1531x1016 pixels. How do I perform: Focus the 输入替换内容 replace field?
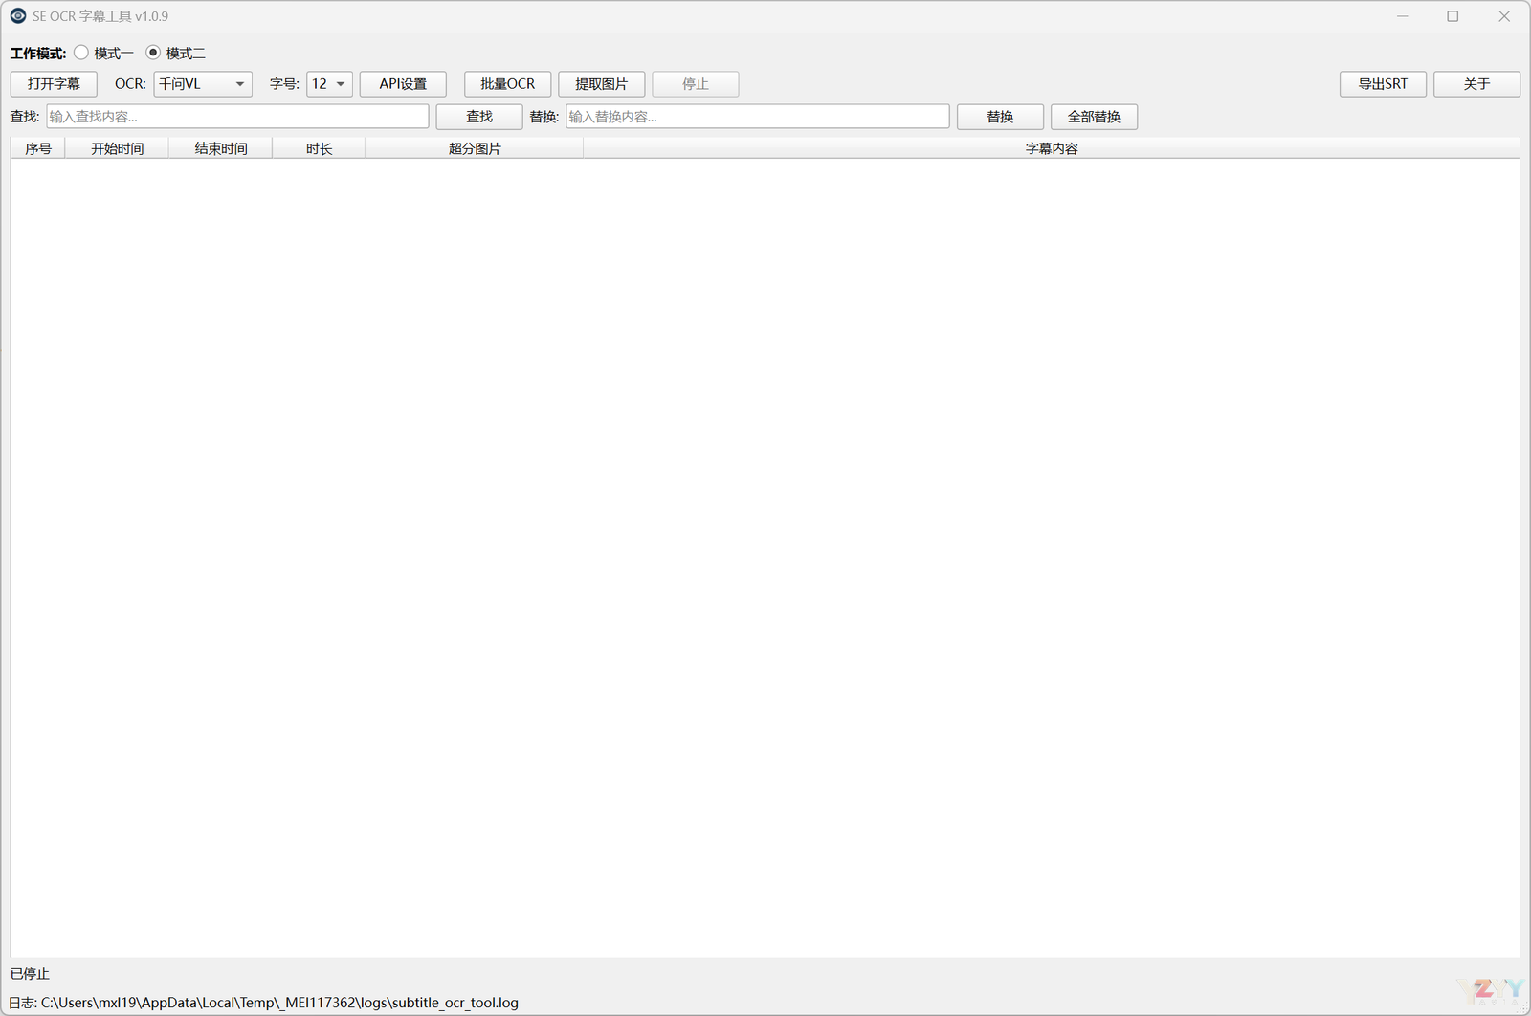(x=758, y=117)
